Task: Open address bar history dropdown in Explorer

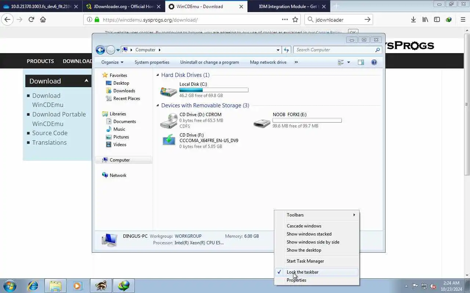Action: coord(278,50)
